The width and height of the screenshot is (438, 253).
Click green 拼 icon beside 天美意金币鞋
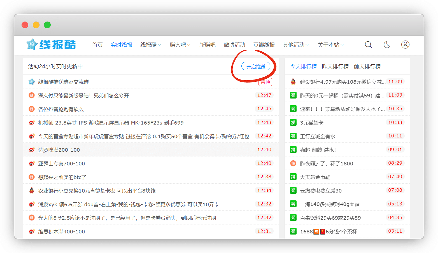click(x=293, y=177)
